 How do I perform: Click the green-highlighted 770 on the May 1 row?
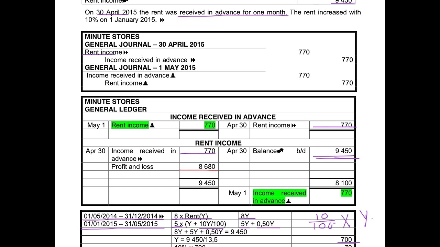(x=346, y=193)
